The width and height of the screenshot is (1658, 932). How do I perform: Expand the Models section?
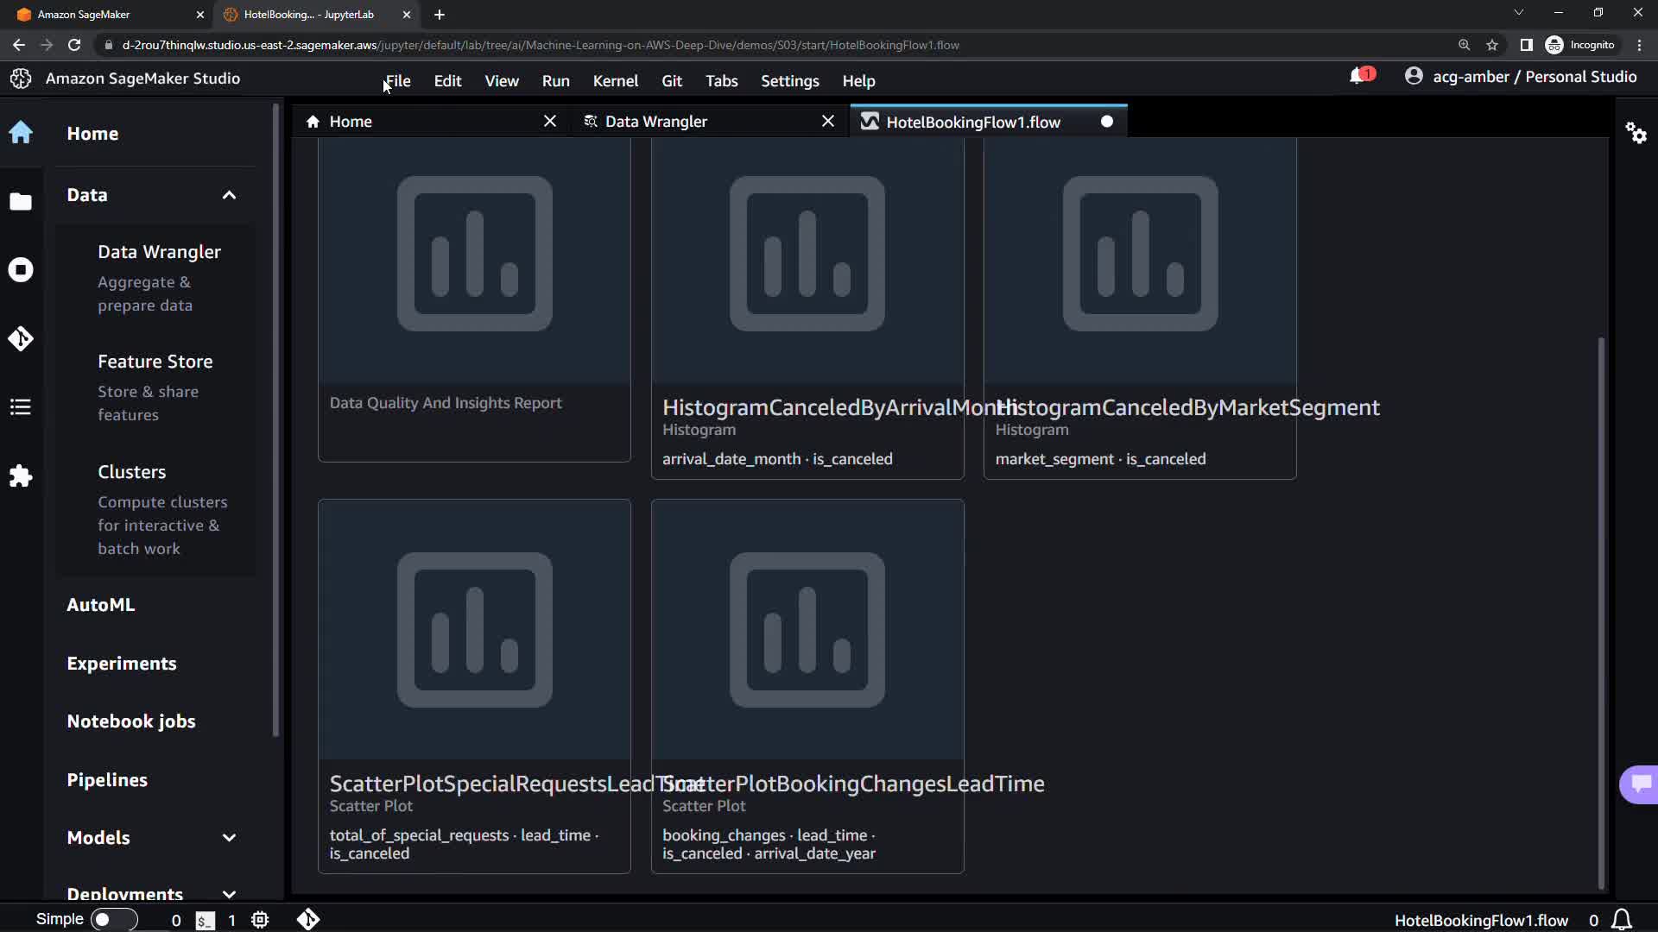(x=229, y=838)
